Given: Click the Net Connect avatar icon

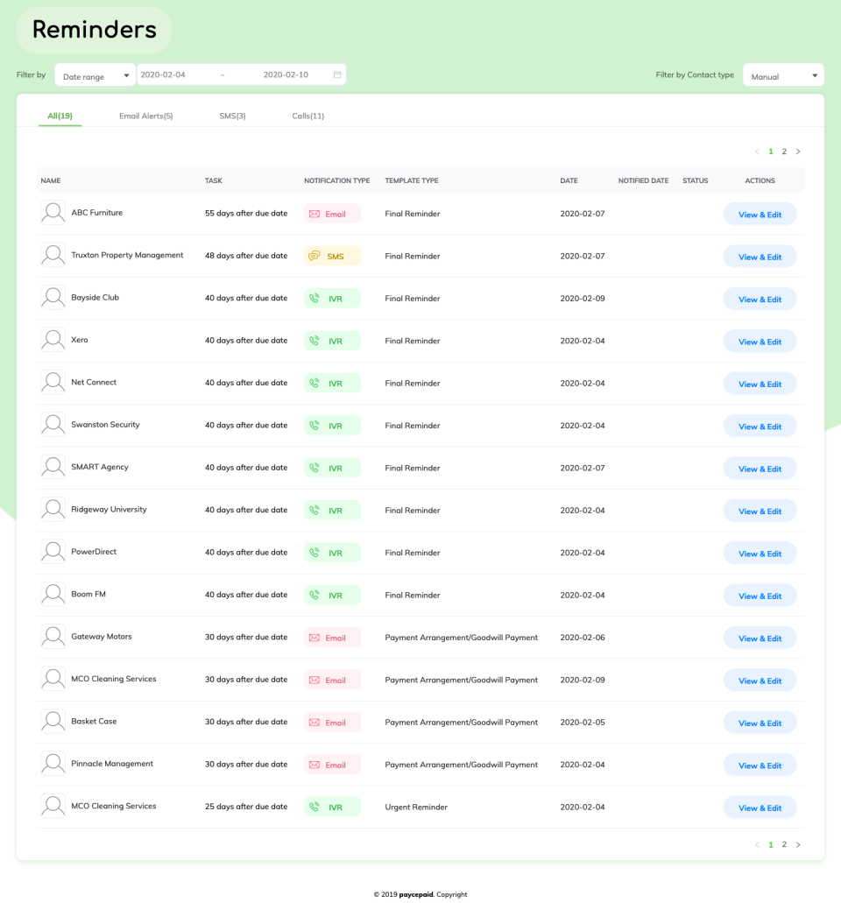Looking at the screenshot, I should [x=53, y=383].
